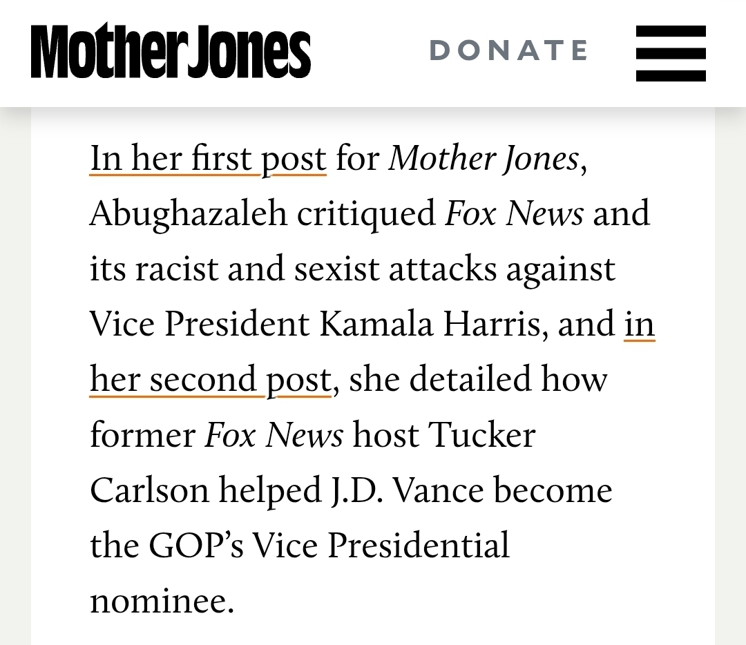Click the words "Vice Presidential" near the end
Image resolution: width=746 pixels, height=645 pixels.
click(381, 546)
